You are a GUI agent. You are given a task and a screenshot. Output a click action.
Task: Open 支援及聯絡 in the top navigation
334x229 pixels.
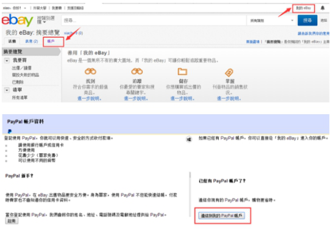(x=76, y=8)
